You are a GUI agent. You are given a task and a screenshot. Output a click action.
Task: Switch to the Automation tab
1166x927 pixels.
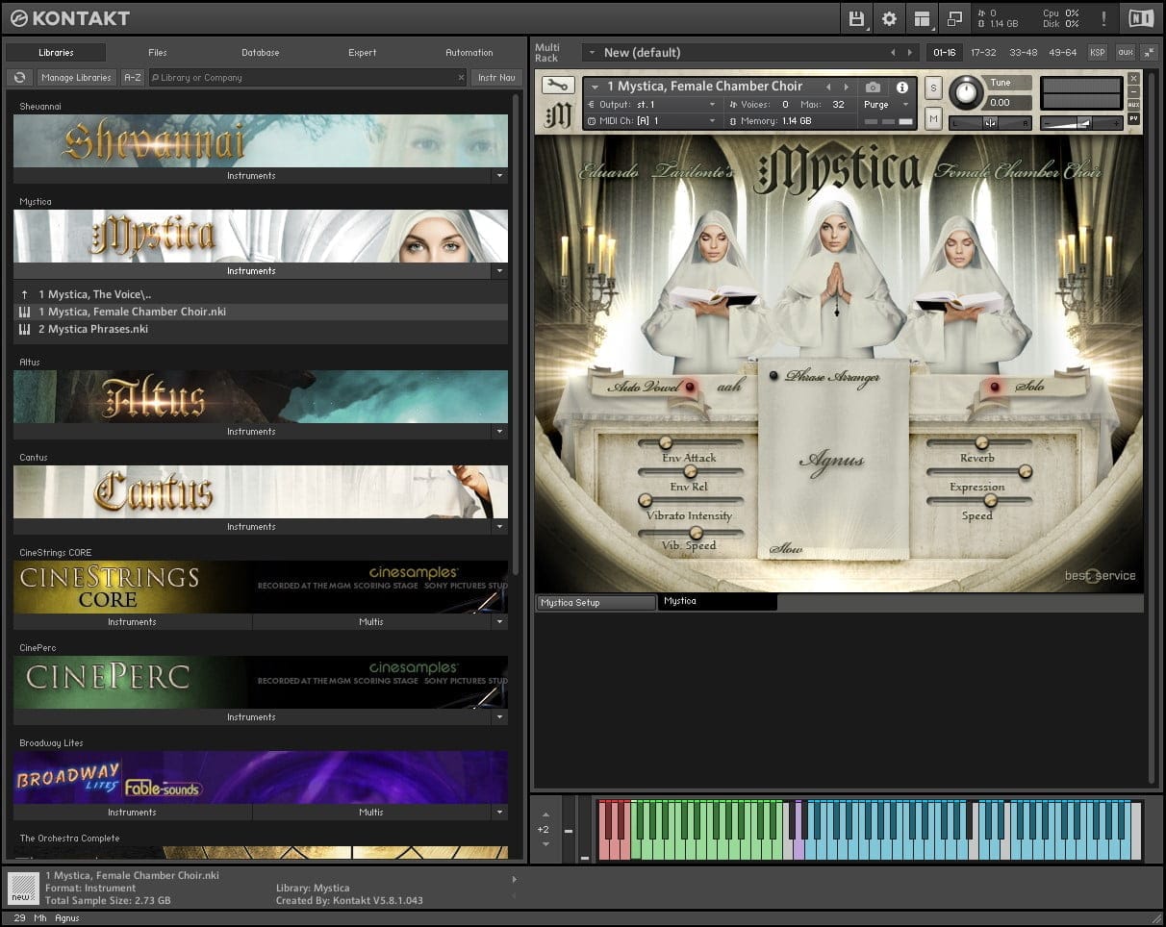tap(469, 53)
